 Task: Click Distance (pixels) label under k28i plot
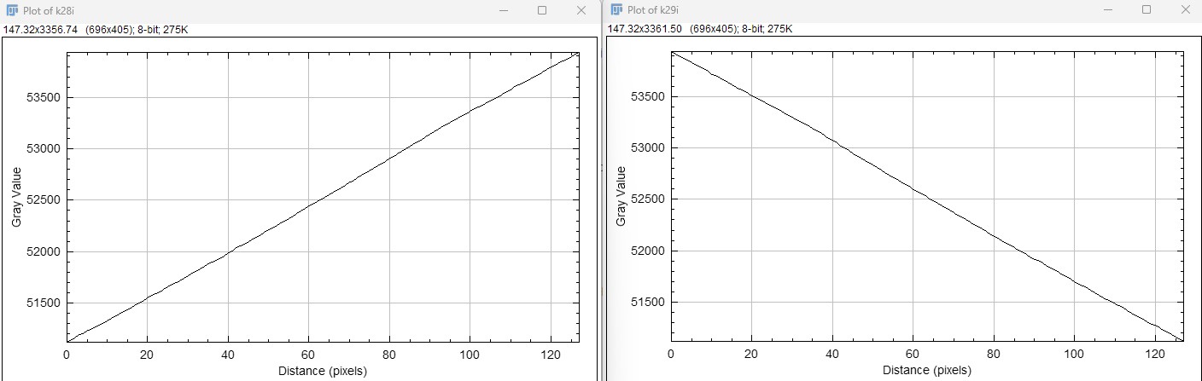323,371
